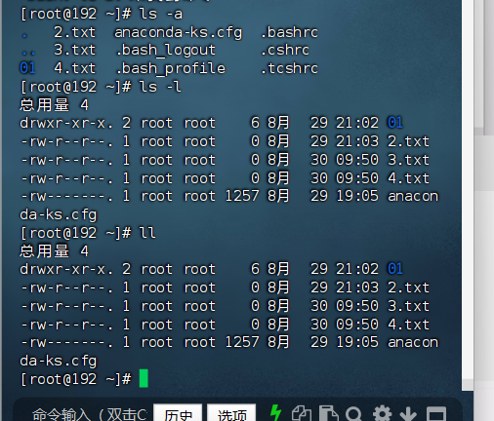This screenshot has width=494, height=421.
Task: Click '总用量 4' under the ls -l command
Action: click(x=54, y=105)
